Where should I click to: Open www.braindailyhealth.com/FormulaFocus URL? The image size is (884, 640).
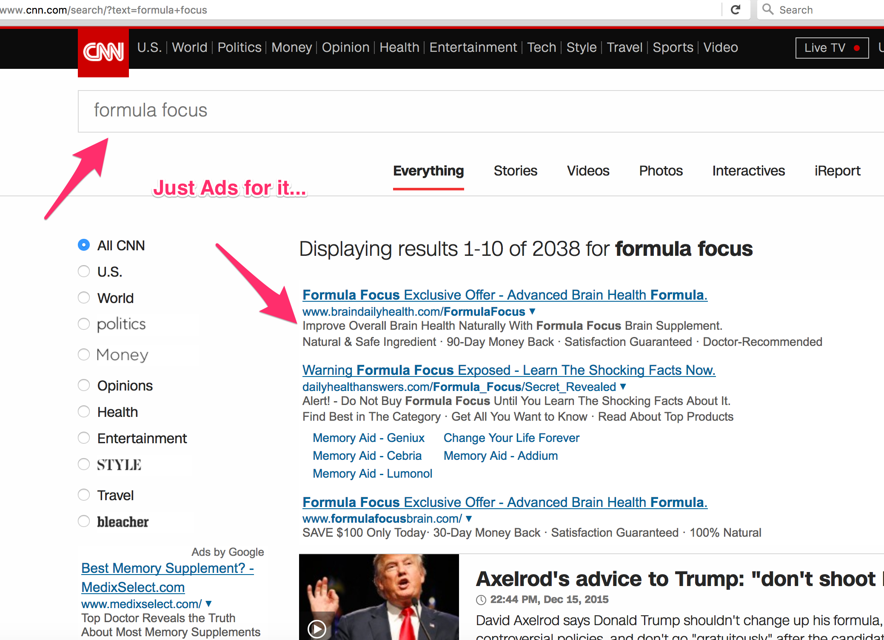pos(413,312)
